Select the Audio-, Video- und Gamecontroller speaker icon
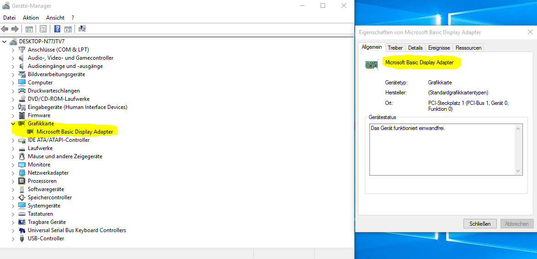The height and width of the screenshot is (259, 537). [22, 58]
